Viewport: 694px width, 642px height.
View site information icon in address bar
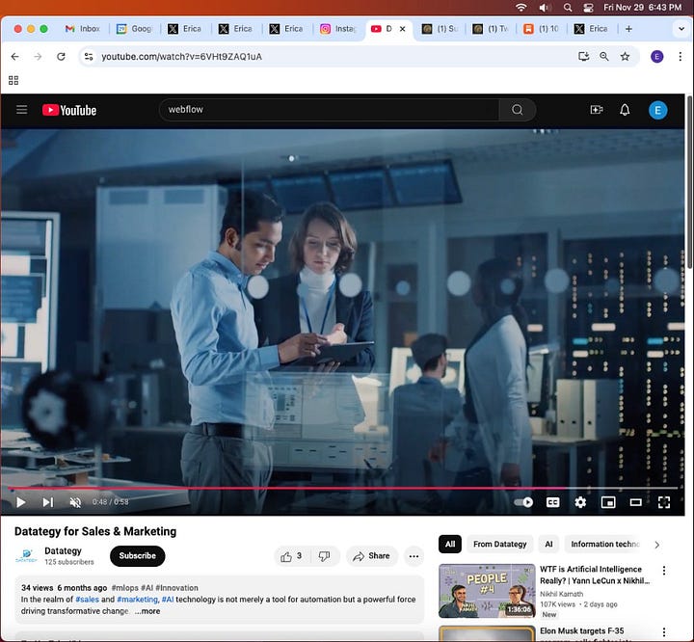(x=89, y=57)
